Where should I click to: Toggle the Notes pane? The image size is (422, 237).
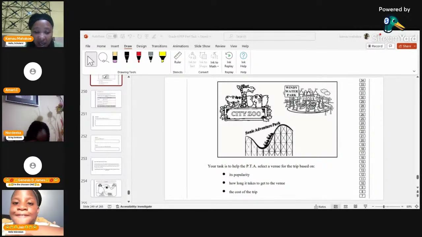[x=320, y=206]
